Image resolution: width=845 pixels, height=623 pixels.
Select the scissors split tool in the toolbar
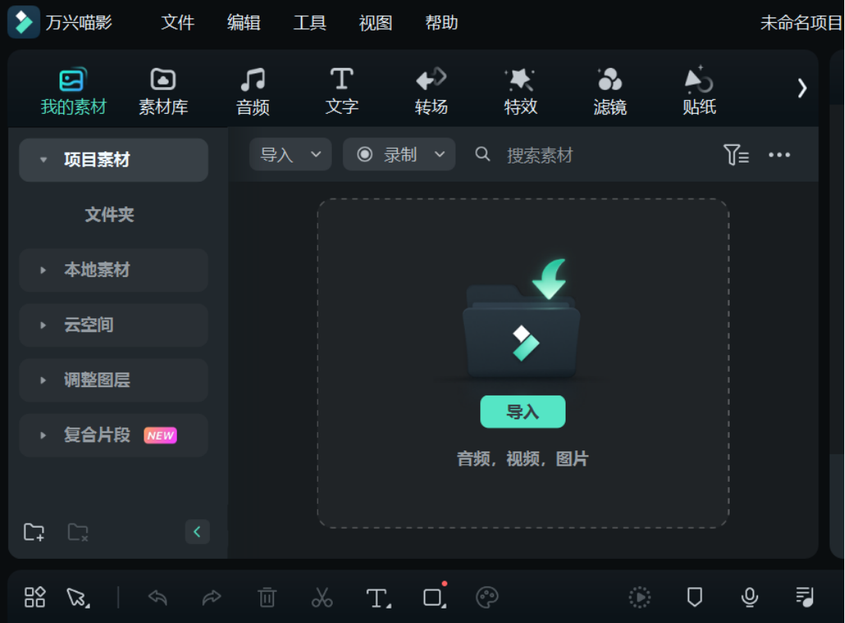(321, 597)
